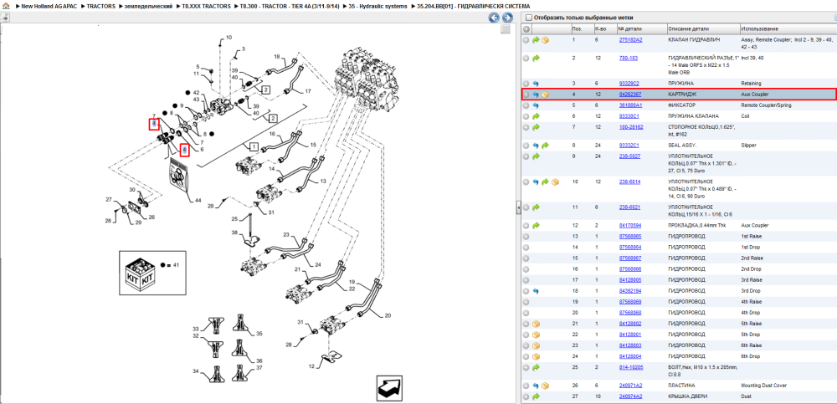Go to next diagram with forward arrow

point(506,18)
